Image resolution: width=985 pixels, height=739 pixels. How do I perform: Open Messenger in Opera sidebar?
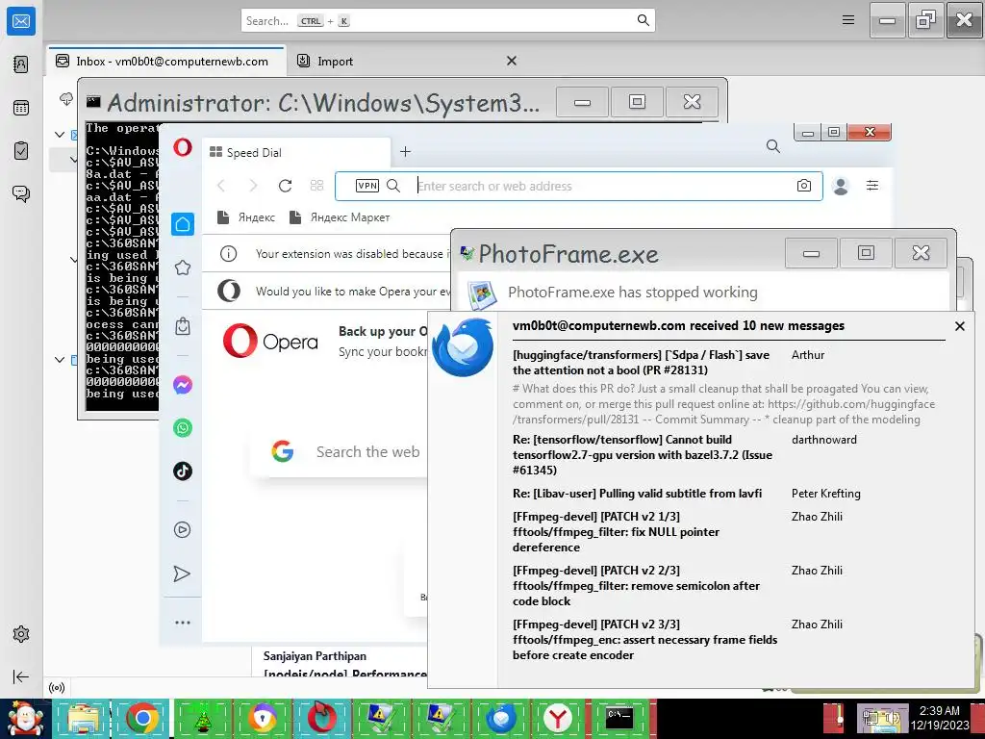[183, 385]
